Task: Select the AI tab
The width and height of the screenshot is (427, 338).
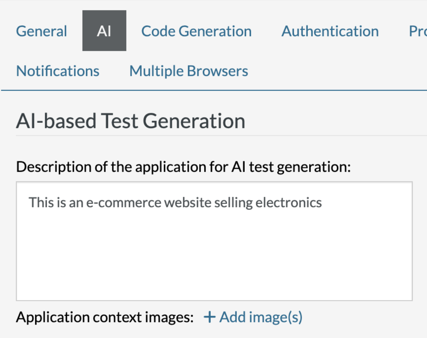Action: 104,31
